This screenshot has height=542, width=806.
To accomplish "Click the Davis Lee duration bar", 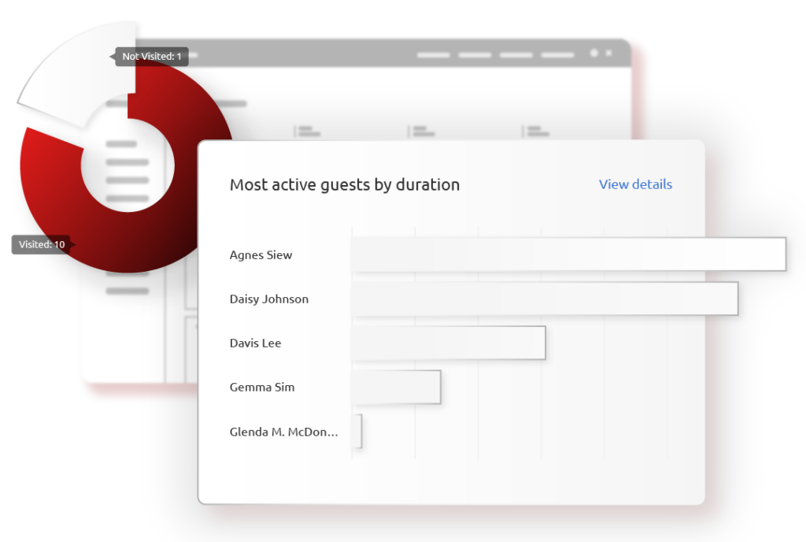I will click(448, 343).
